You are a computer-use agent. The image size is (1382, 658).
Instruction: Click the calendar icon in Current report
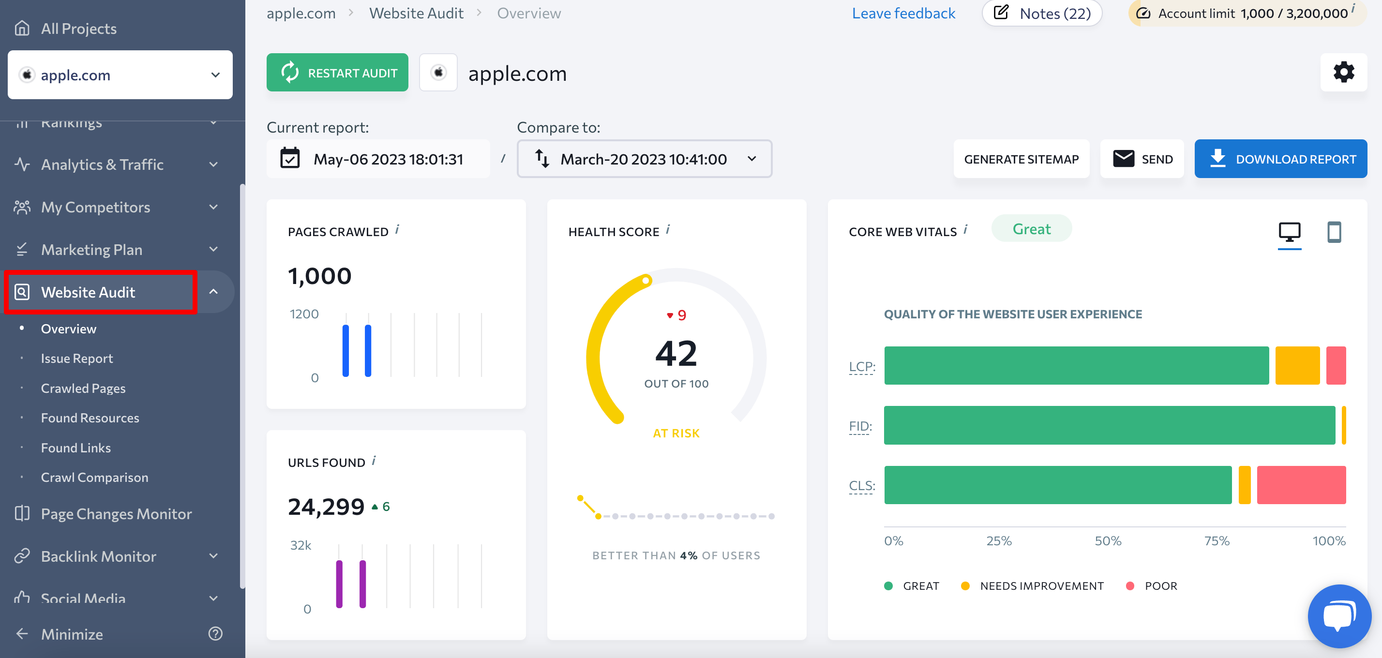click(290, 159)
